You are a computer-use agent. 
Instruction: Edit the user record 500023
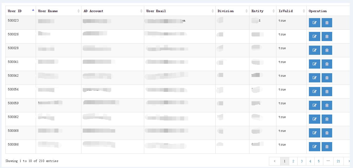click(315, 23)
